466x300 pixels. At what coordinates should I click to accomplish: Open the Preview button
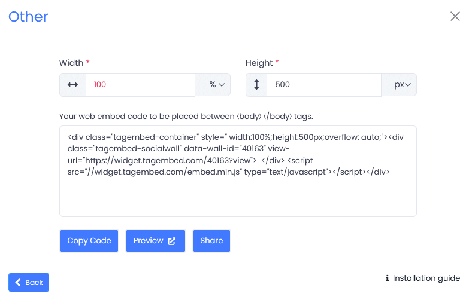point(155,241)
